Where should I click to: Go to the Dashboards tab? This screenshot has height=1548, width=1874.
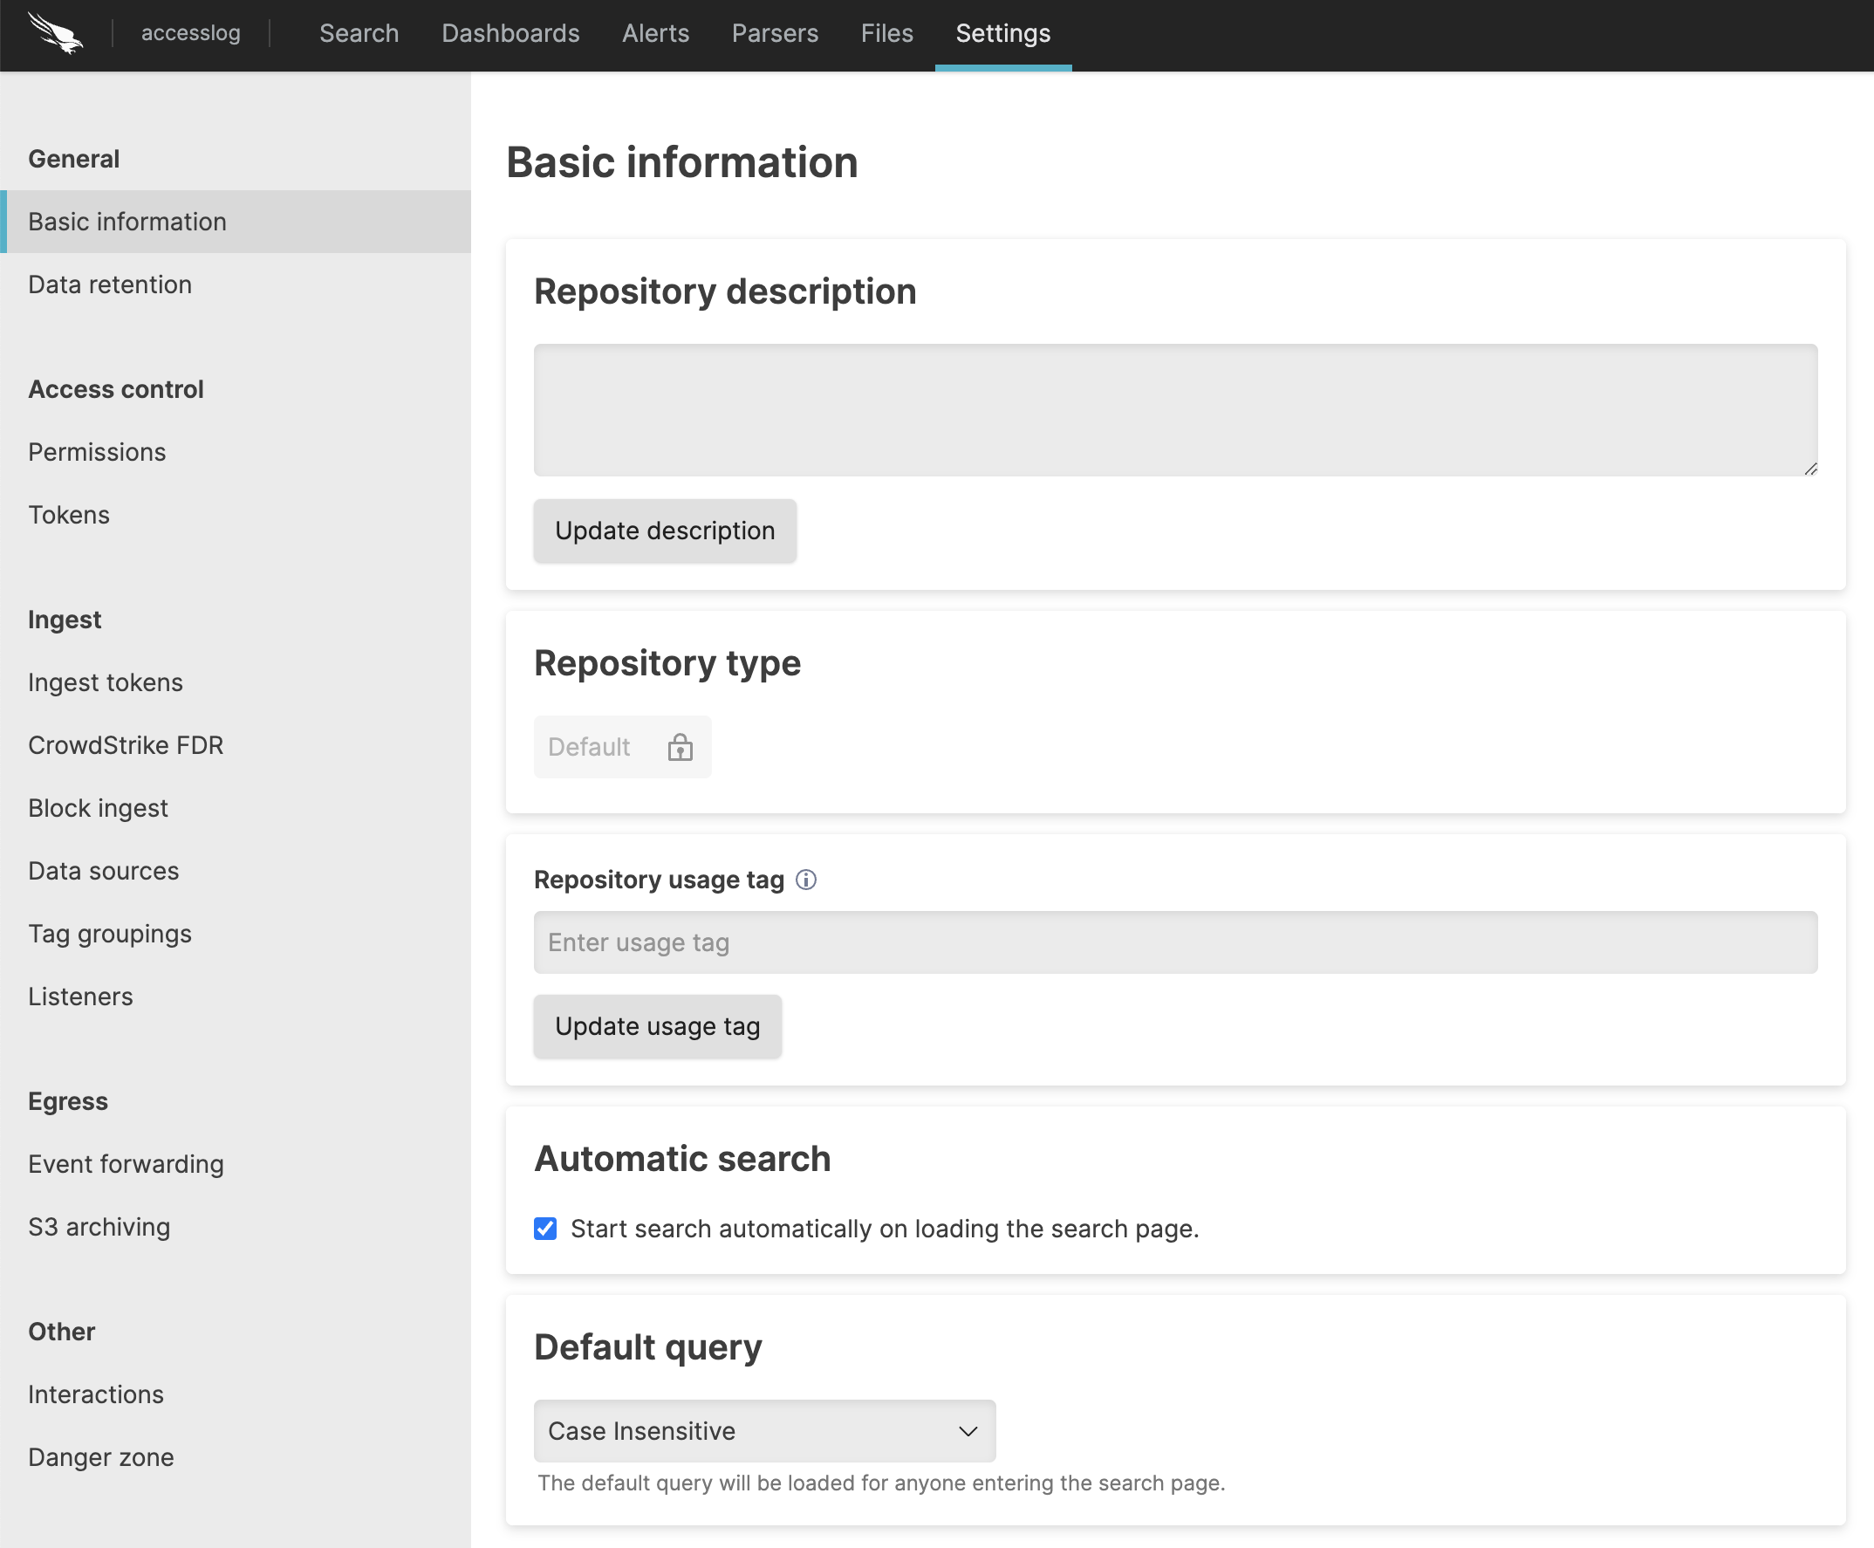tap(511, 34)
